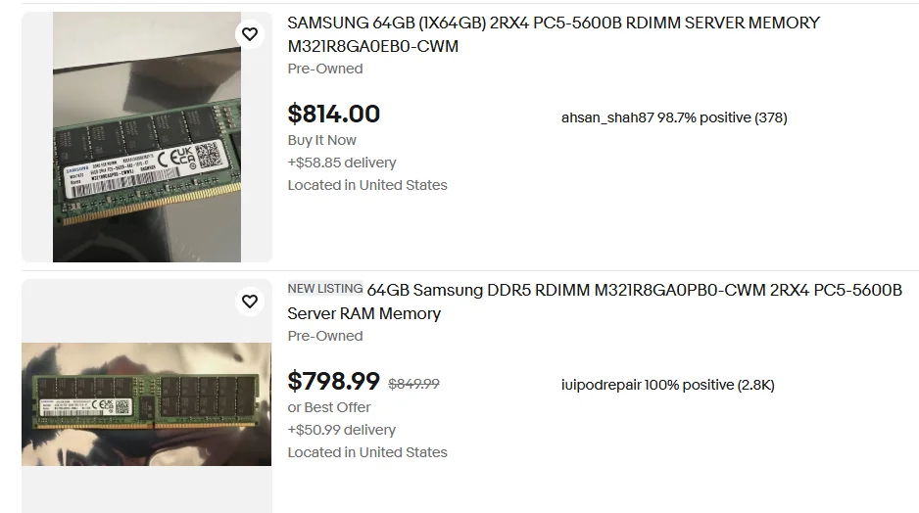919x513 pixels.
Task: Click "Located in United States" below +$50.99 delivery
Action: point(367,452)
